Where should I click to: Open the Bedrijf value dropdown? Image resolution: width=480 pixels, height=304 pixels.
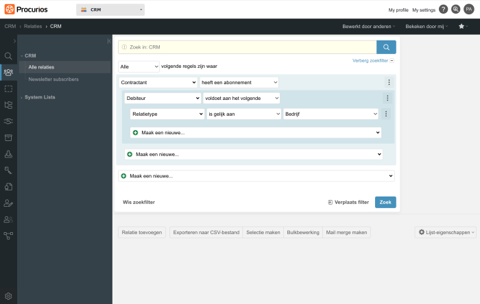(331, 114)
